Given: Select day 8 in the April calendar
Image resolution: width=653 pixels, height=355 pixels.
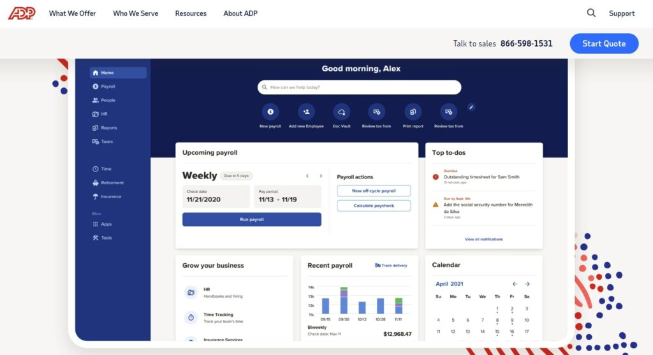Looking at the screenshot, I should [x=497, y=320].
